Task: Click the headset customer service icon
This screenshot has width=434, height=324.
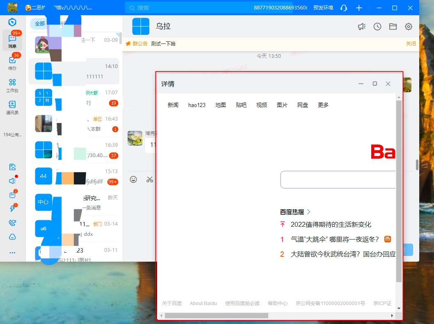Action: [344, 8]
